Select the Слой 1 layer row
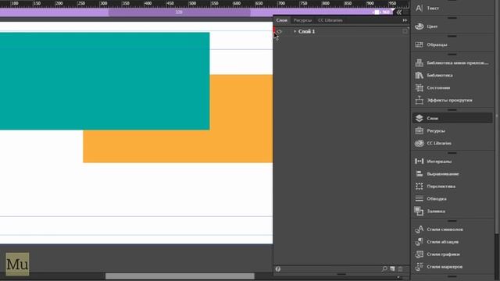Image resolution: width=500 pixels, height=281 pixels. [x=341, y=31]
